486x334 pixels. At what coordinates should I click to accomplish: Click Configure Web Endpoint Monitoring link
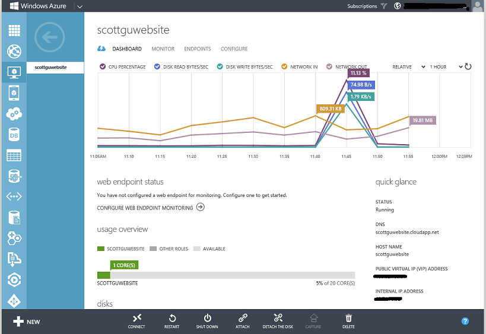150,208
